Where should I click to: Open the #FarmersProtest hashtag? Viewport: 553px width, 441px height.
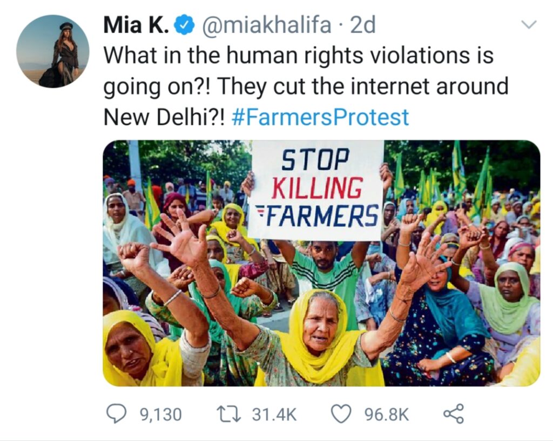(320, 117)
